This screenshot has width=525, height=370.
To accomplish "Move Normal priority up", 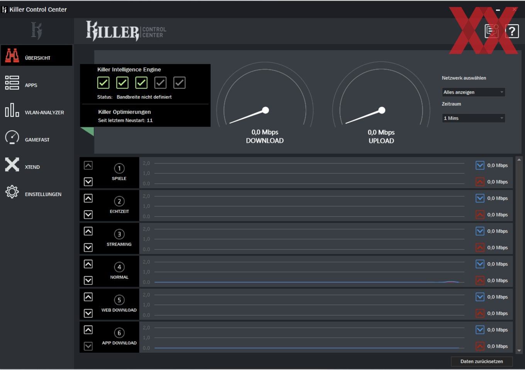I will coord(88,264).
